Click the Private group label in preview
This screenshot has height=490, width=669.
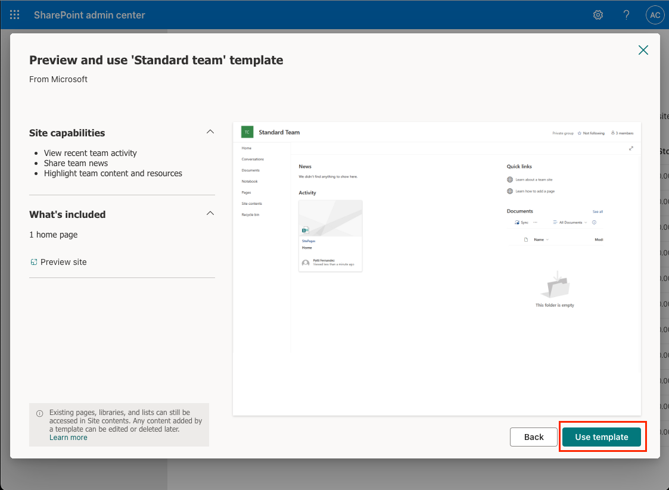(563, 133)
